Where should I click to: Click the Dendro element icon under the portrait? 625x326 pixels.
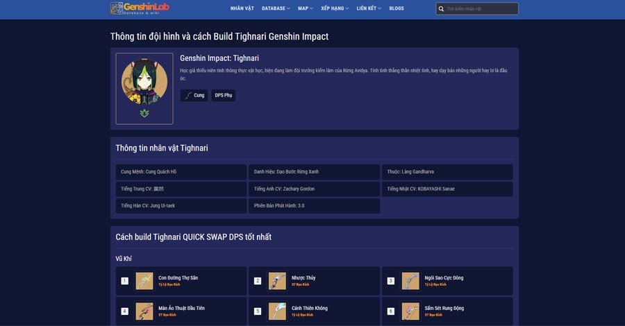pyautogui.click(x=144, y=114)
